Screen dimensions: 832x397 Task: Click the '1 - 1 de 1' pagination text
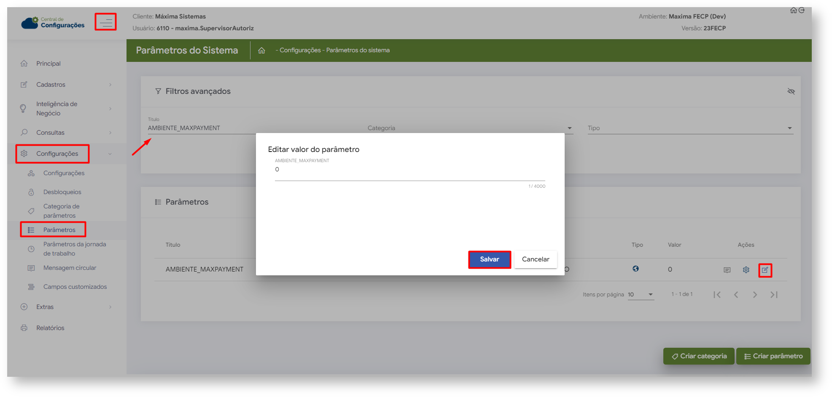[x=682, y=294]
